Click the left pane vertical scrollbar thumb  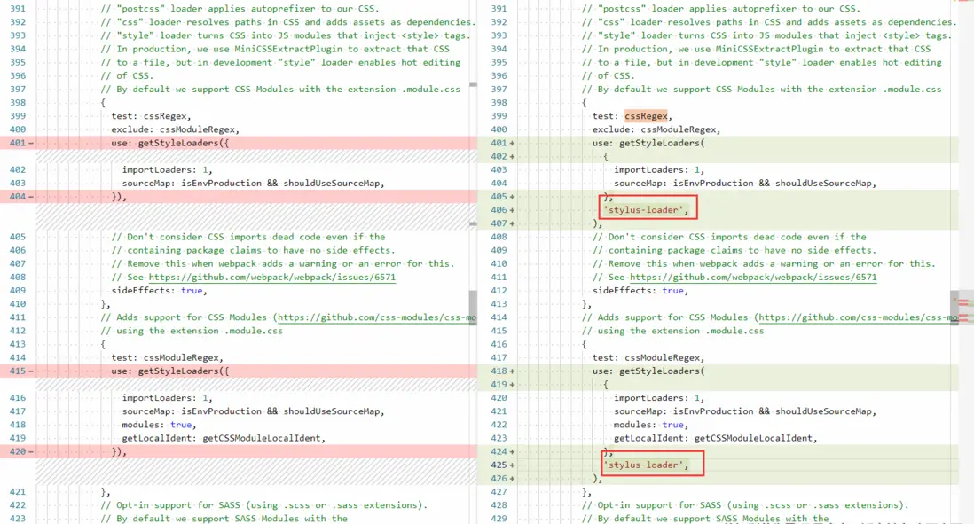point(473,307)
